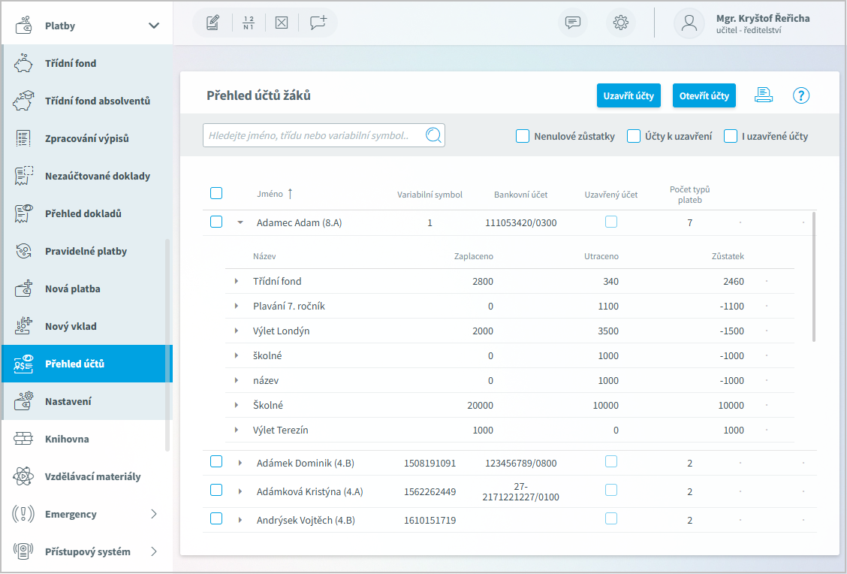The image size is (847, 574).
Task: Click the settings gear icon in top bar
Action: pyautogui.click(x=620, y=23)
